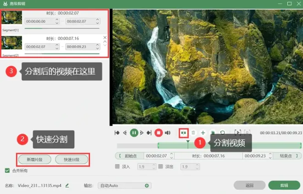
Task: Decrease Segment[1] end time with down stepper
Action: click(98, 23)
